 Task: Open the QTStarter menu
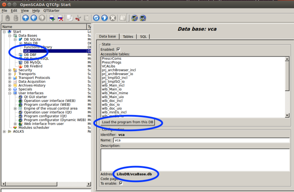pyautogui.click(x=51, y=10)
